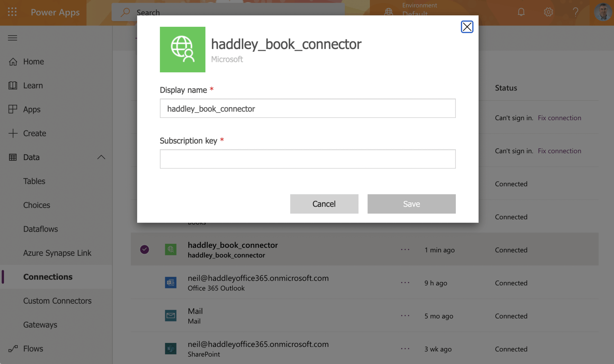Screen dimensions: 614x364
Task: Click the Data table icon
Action: [13, 157]
